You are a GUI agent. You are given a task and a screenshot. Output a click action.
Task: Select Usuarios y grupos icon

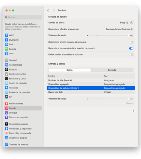coord(6,138)
